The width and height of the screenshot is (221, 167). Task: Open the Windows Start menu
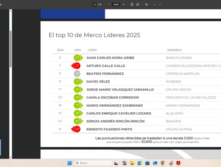tap(70, 163)
